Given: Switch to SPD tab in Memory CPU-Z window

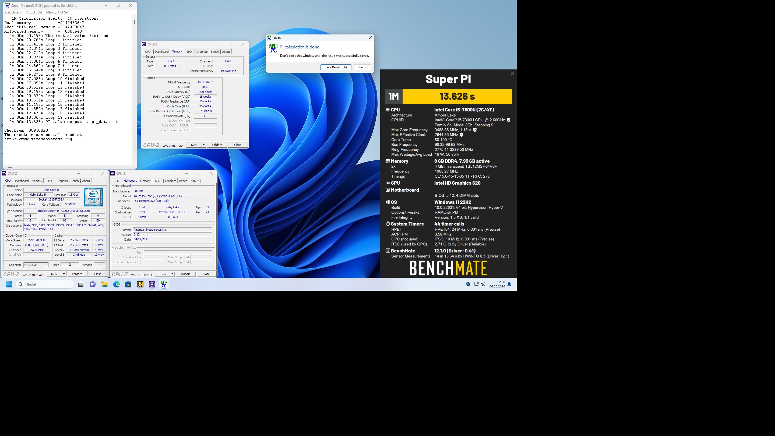Looking at the screenshot, I should click(x=189, y=52).
